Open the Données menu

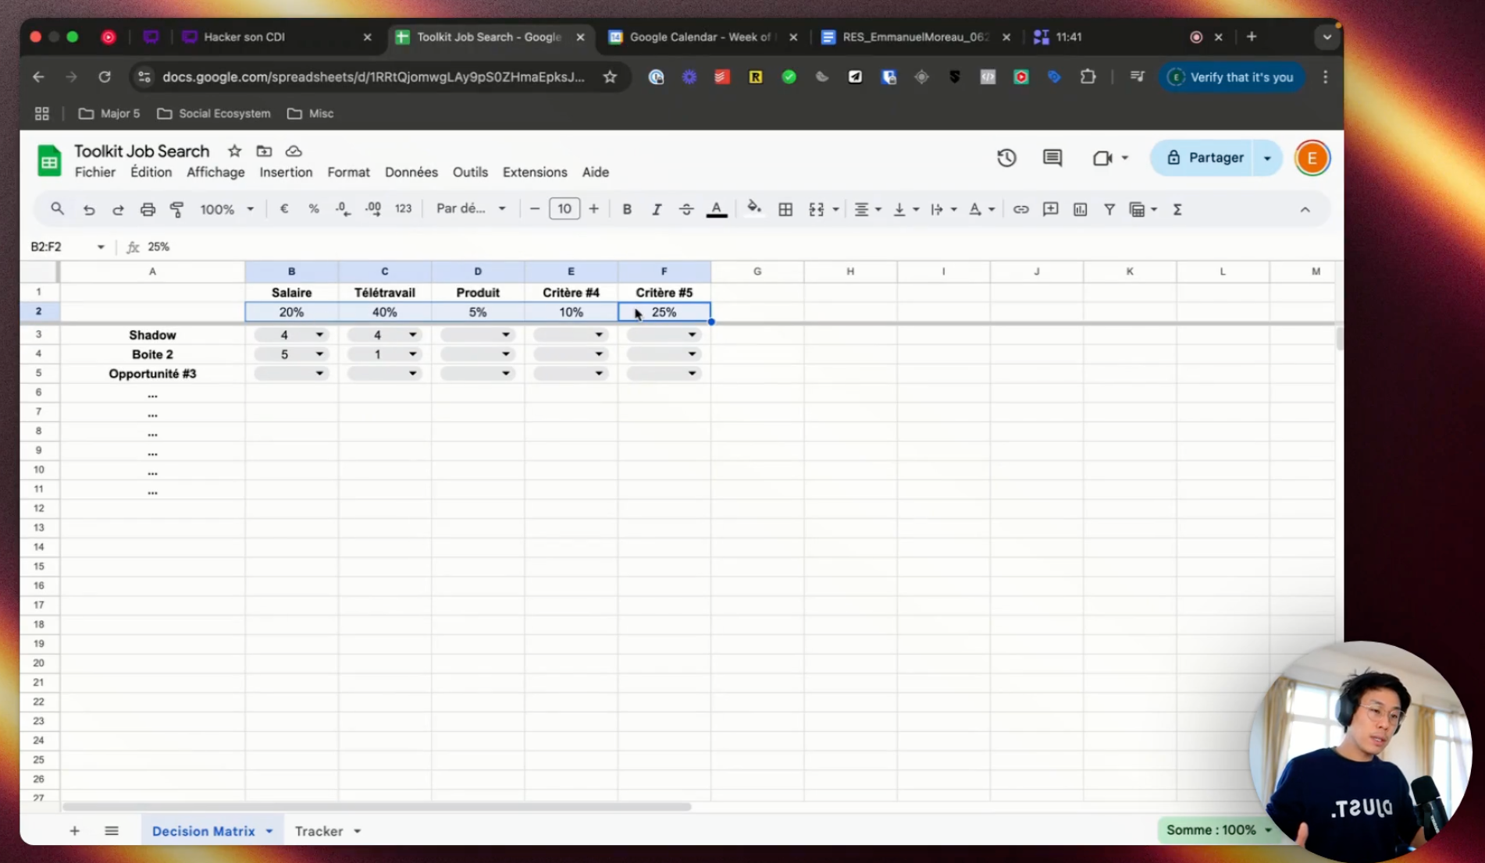click(411, 172)
